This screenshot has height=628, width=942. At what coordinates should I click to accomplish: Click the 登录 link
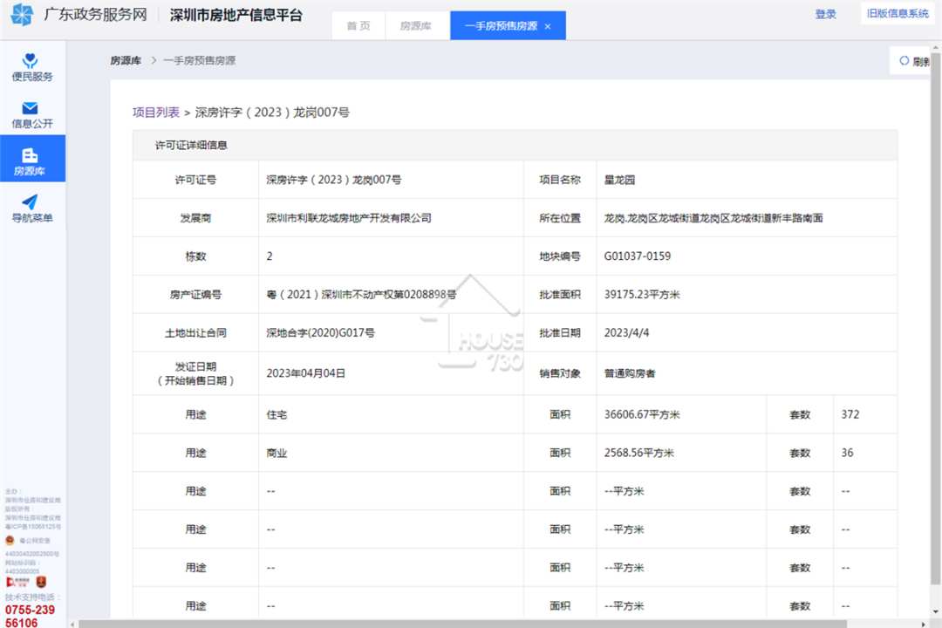[x=825, y=14]
